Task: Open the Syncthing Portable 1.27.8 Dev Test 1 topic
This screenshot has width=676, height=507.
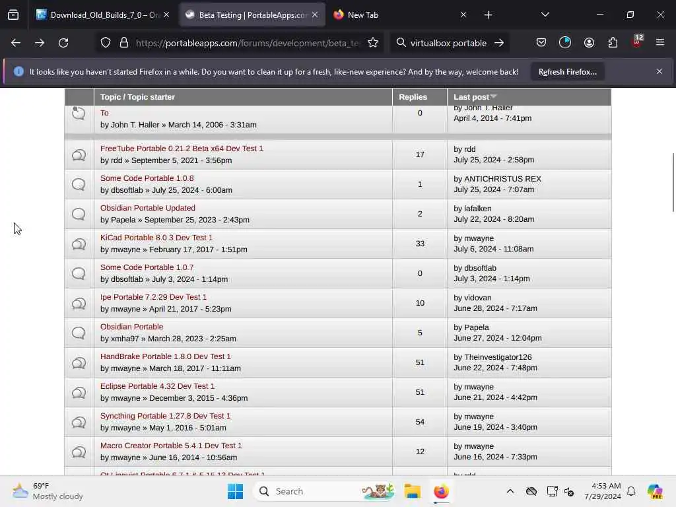Action: pos(166,416)
